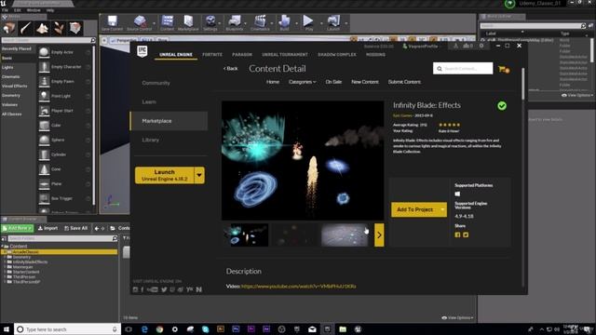Open the Source Control dropdown arrow

pyautogui.click(x=154, y=23)
